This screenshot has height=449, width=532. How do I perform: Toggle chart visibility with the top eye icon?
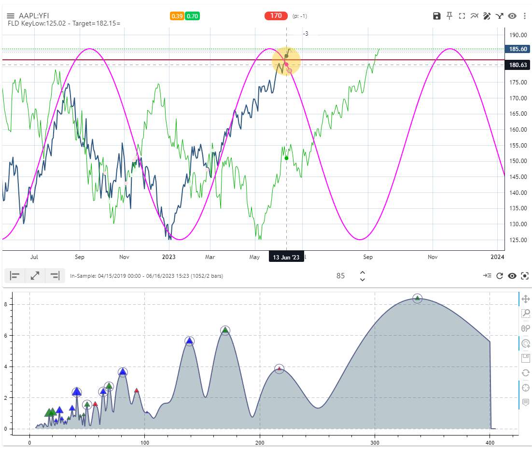(x=513, y=15)
